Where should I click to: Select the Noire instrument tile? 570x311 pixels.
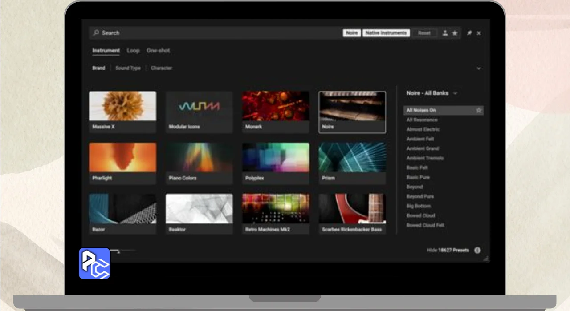coord(352,112)
